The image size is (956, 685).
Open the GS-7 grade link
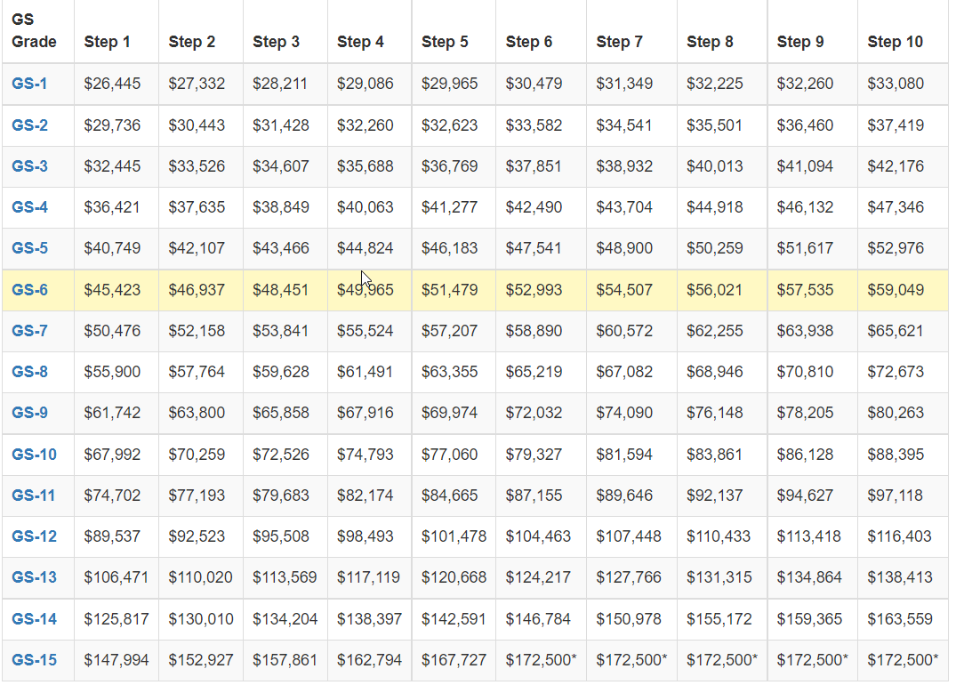[29, 331]
